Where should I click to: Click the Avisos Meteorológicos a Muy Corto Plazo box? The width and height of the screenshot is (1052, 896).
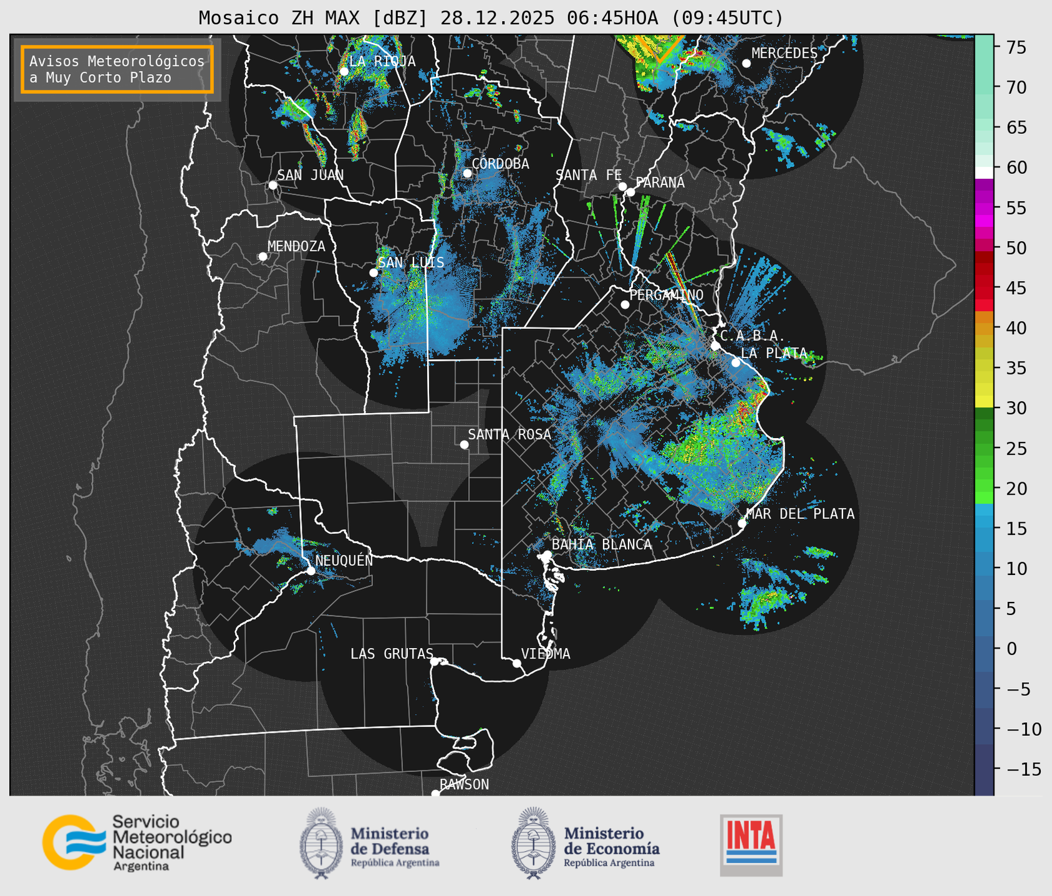click(117, 69)
